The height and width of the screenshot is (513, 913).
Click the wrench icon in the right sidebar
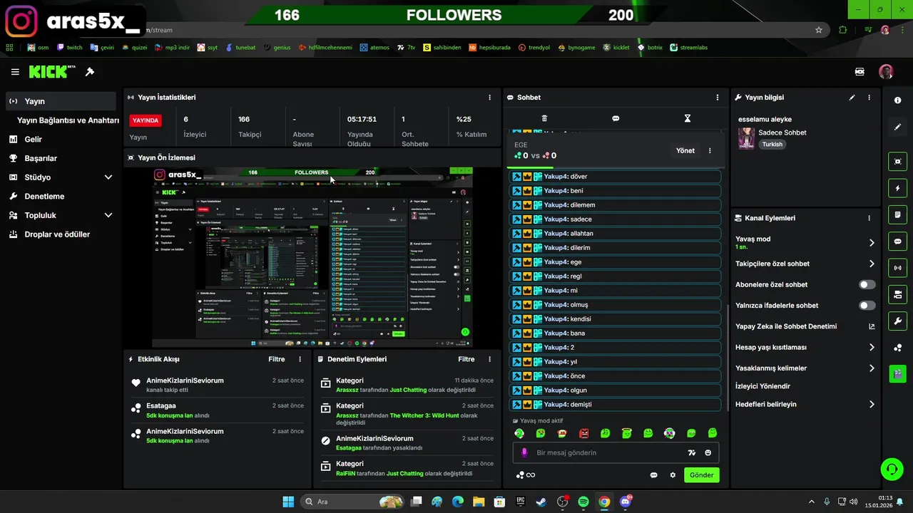coord(898,321)
